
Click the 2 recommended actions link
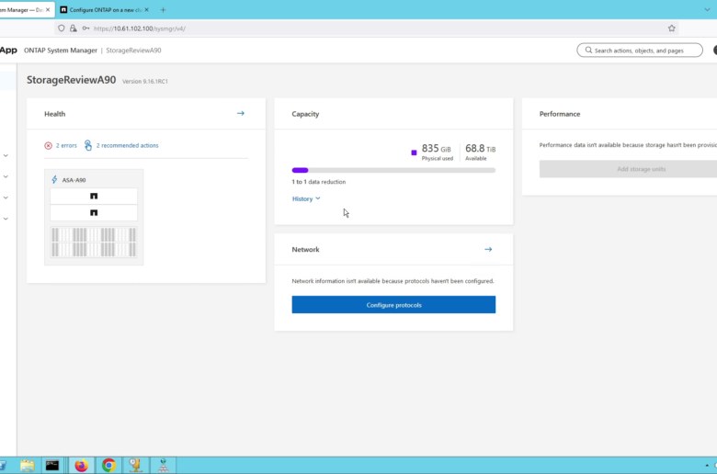(x=127, y=145)
